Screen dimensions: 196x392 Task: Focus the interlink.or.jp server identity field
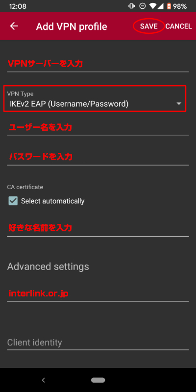pos(98,294)
